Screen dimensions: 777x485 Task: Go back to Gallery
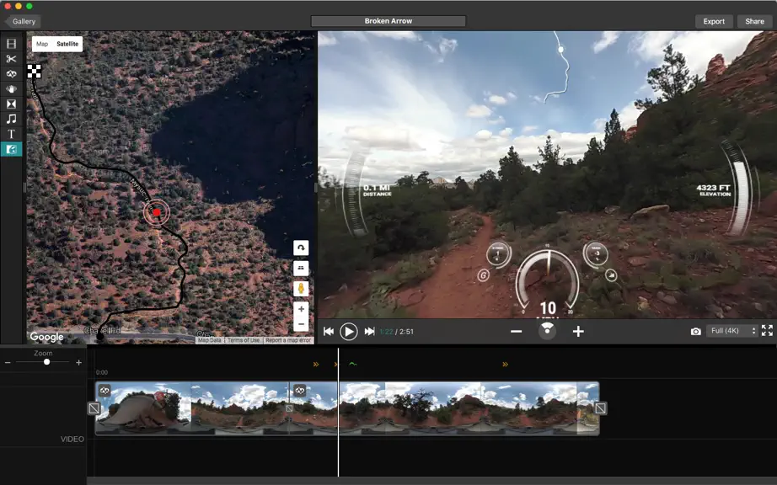(x=22, y=21)
